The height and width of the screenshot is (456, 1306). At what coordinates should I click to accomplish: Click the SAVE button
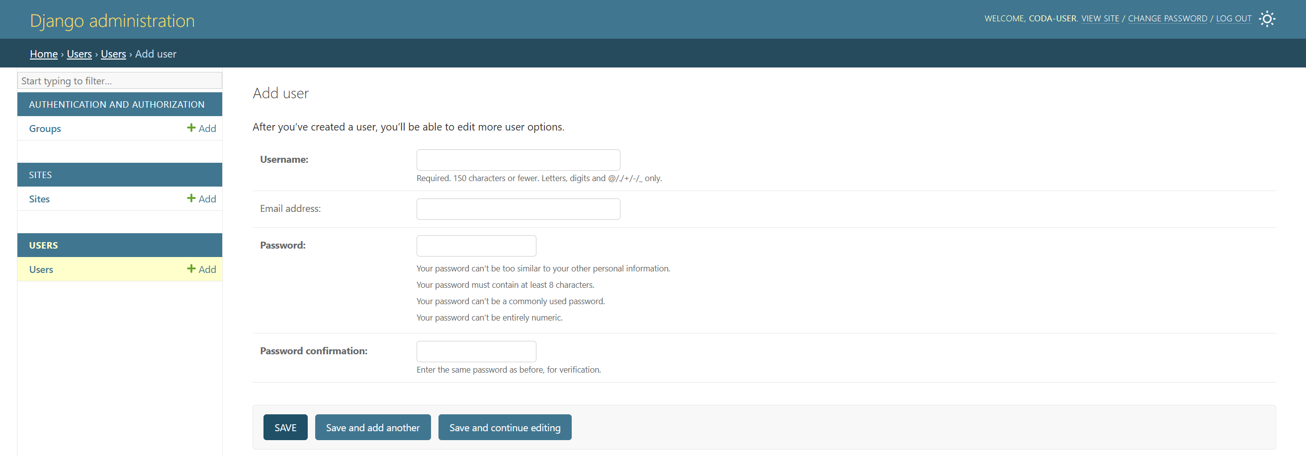[285, 427]
